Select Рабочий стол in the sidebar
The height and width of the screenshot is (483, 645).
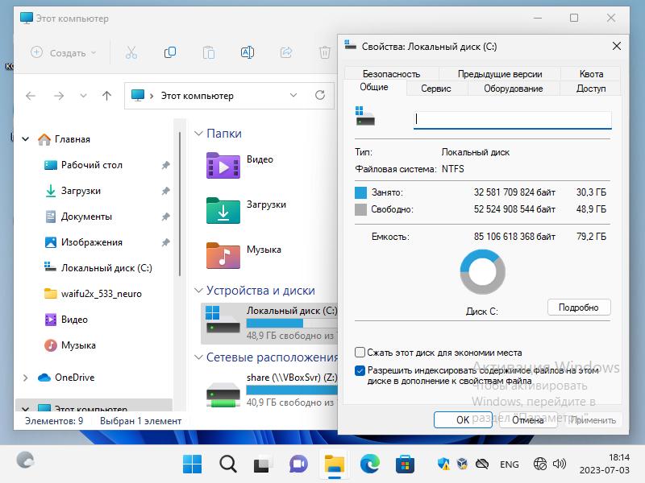pyautogui.click(x=92, y=165)
